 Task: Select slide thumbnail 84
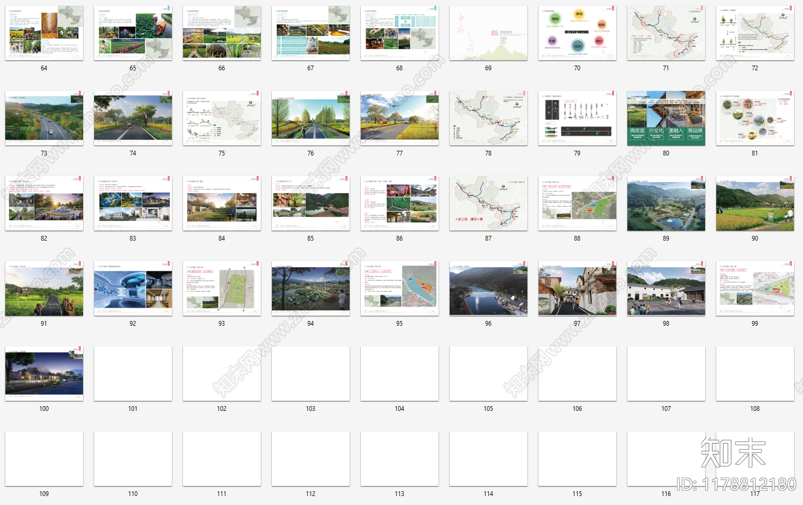coord(222,203)
